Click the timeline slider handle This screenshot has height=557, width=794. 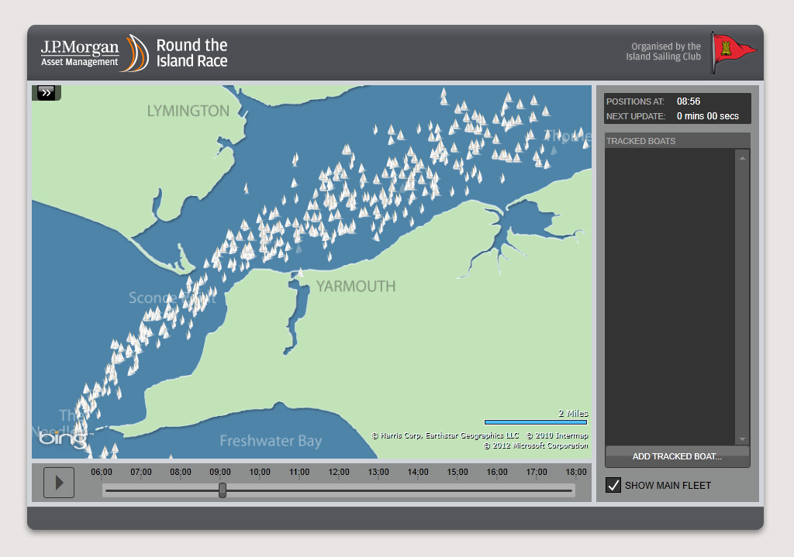click(223, 490)
